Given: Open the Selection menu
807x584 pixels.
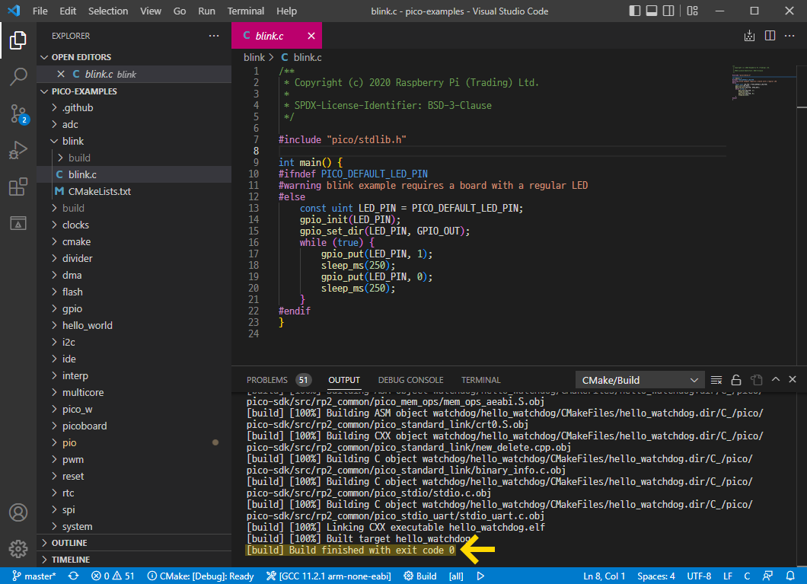Looking at the screenshot, I should pyautogui.click(x=108, y=11).
